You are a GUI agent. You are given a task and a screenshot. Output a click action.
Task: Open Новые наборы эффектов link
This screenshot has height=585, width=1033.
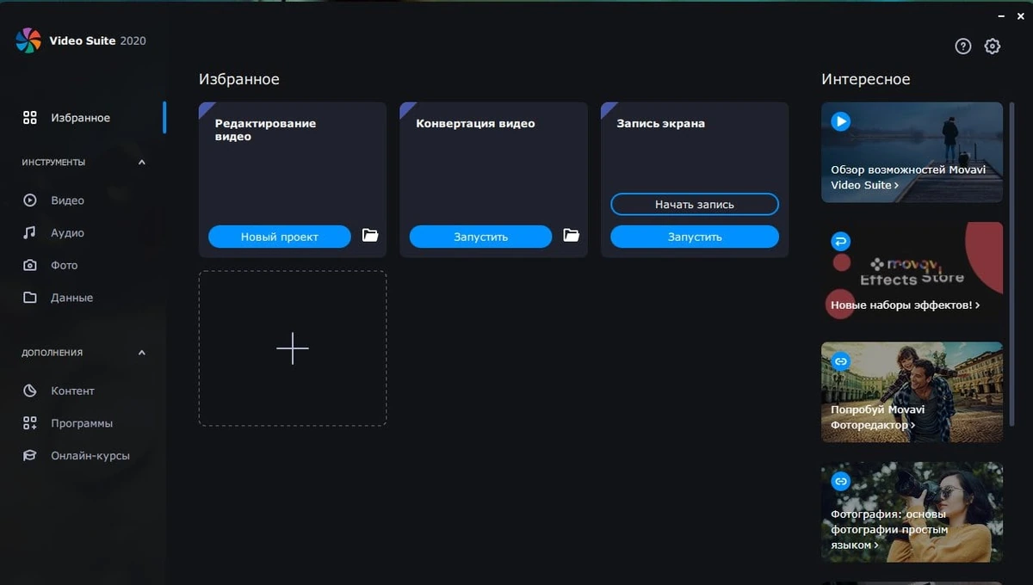[x=906, y=305]
